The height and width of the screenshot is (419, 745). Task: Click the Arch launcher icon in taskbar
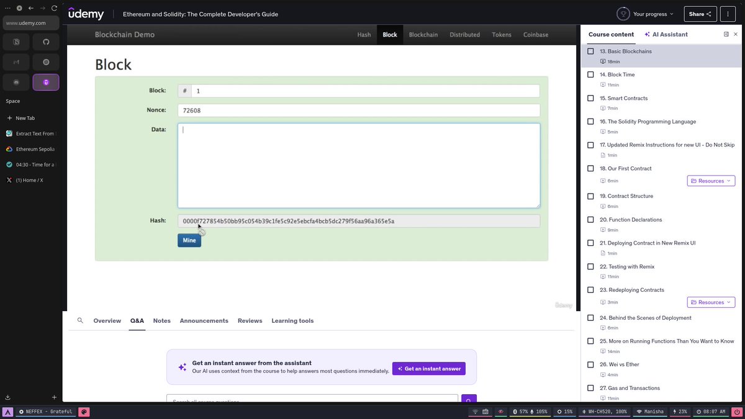(7, 412)
